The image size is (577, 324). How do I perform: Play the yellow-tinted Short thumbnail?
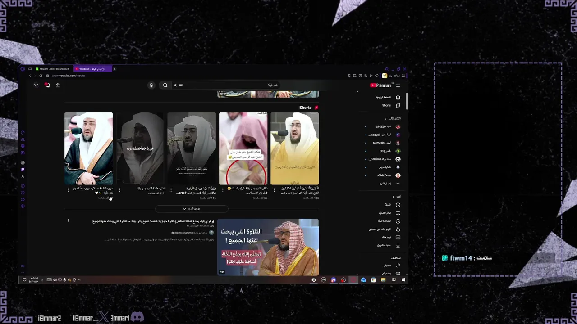pyautogui.click(x=294, y=148)
